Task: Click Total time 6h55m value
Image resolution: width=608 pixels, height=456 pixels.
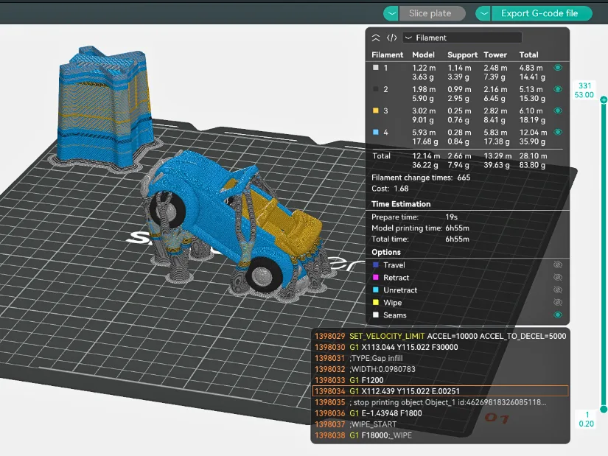Action: coord(457,239)
